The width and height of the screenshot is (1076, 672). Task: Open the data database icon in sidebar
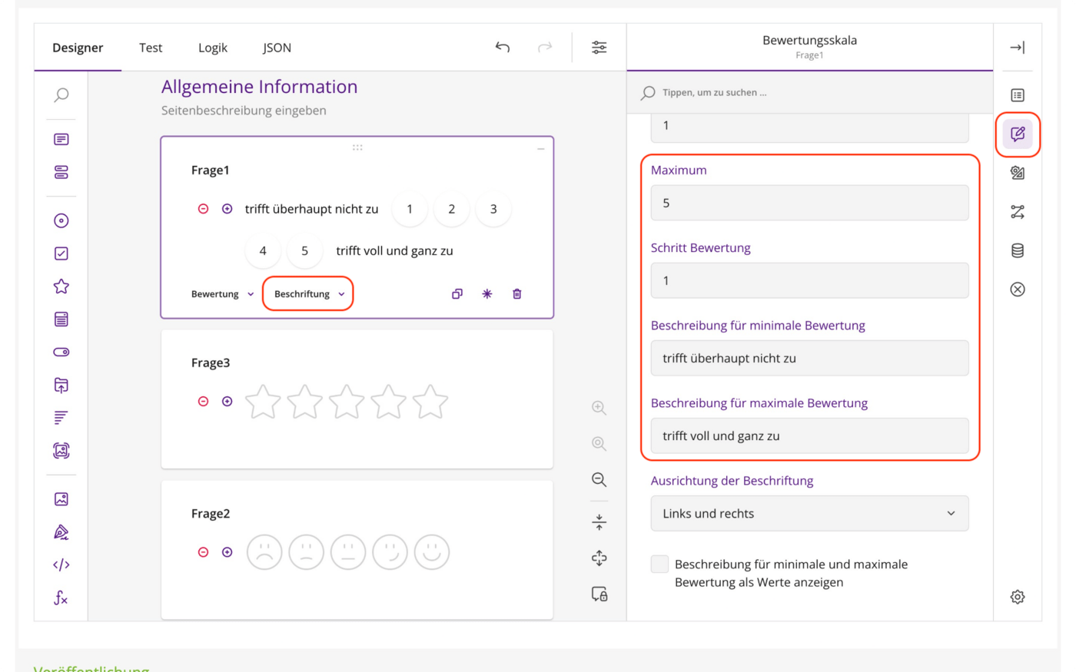(x=1018, y=250)
